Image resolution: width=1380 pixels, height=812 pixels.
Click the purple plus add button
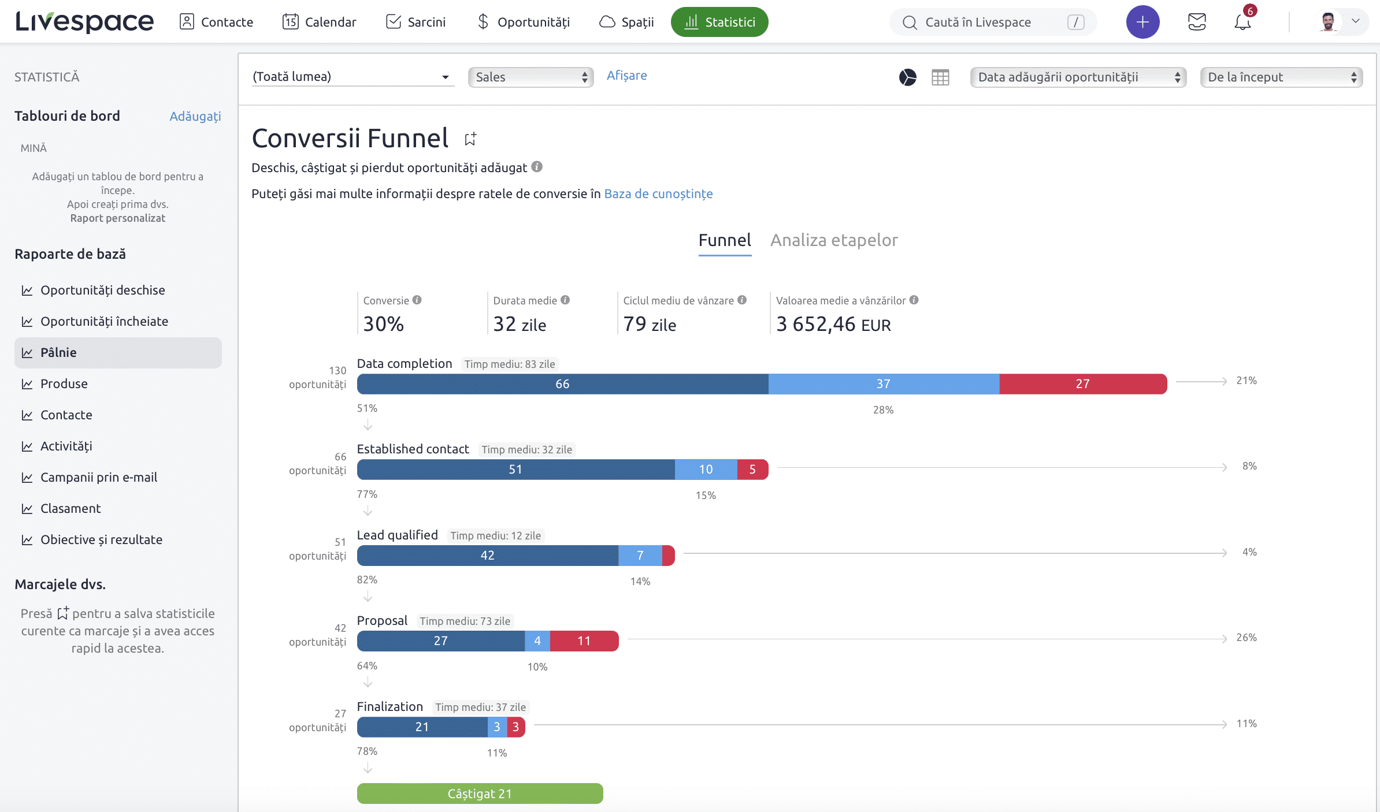(1142, 22)
